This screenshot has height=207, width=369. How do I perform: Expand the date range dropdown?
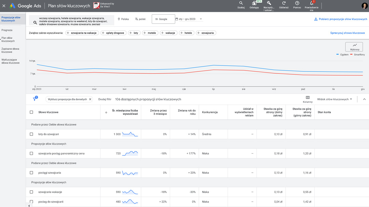201,19
